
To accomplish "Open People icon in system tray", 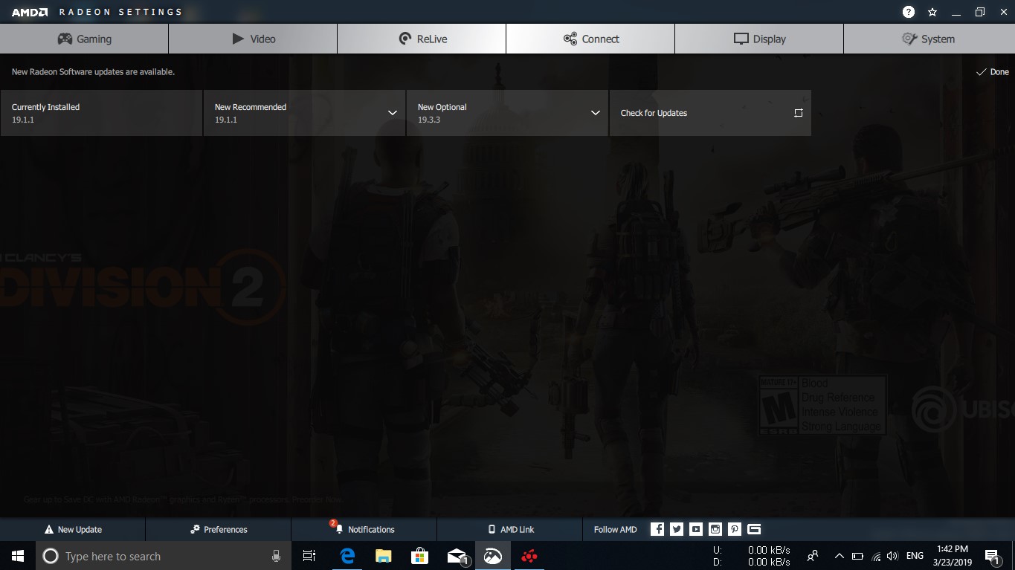I will (813, 556).
